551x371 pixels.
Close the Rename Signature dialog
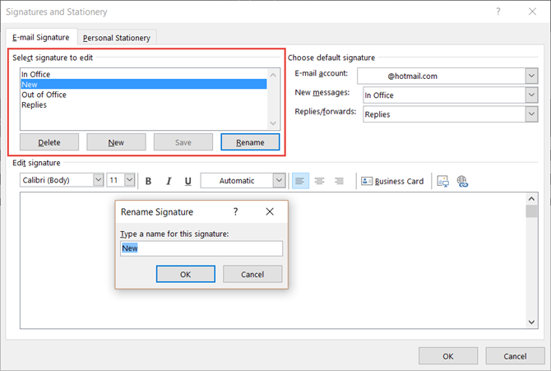point(270,211)
